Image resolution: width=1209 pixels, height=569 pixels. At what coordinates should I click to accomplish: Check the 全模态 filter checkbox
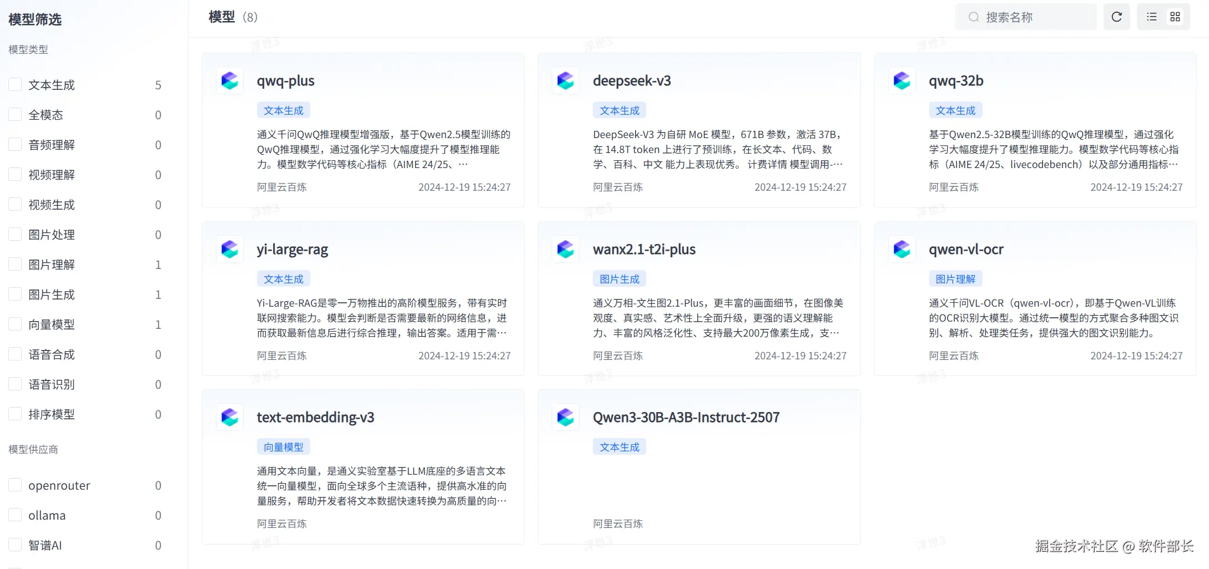coord(15,115)
